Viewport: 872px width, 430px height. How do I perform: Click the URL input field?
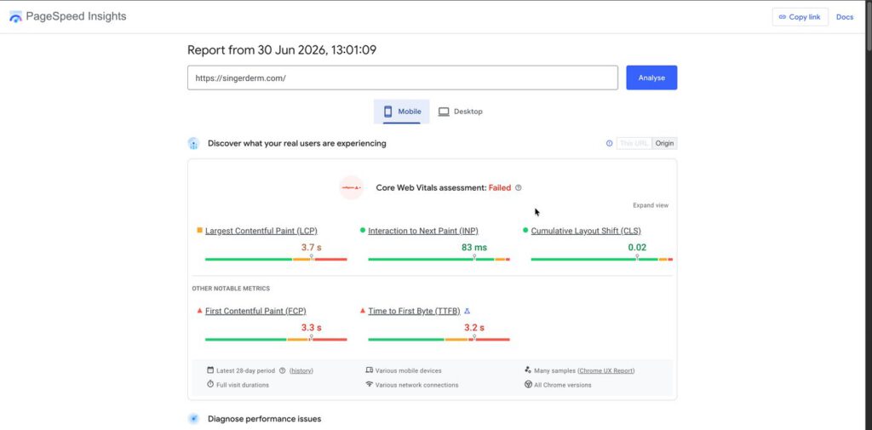coord(403,77)
